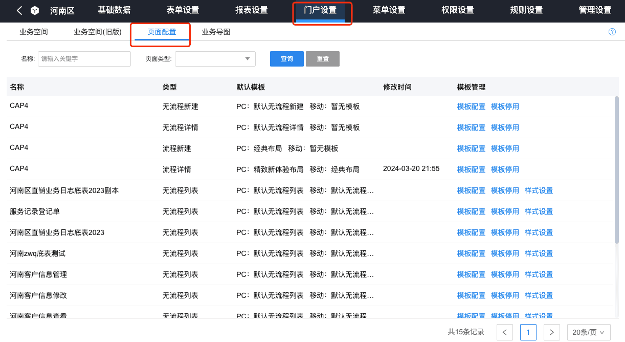Click the back arrow icon
The image size is (625, 342).
click(19, 10)
